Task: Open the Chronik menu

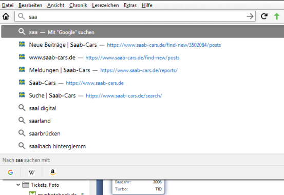Action: (x=78, y=5)
